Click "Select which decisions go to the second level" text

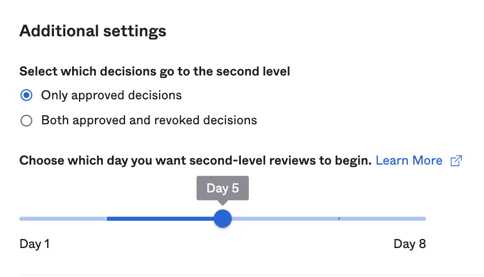(155, 72)
